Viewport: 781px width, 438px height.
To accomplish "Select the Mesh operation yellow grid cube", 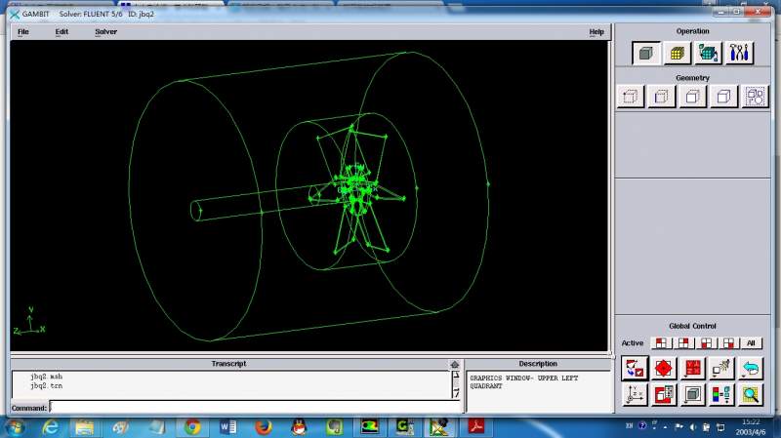I will click(x=677, y=54).
